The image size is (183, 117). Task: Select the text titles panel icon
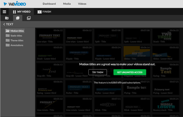(18, 18)
